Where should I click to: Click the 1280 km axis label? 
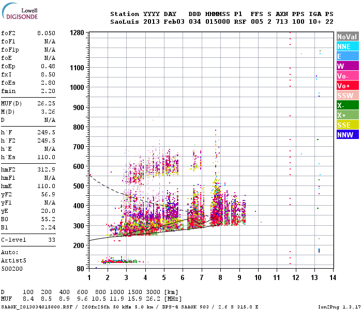pyautogui.click(x=77, y=33)
